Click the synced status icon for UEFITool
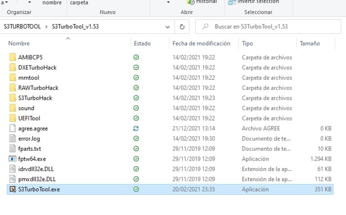Image resolution: width=346 pixels, height=215 pixels. (136, 118)
